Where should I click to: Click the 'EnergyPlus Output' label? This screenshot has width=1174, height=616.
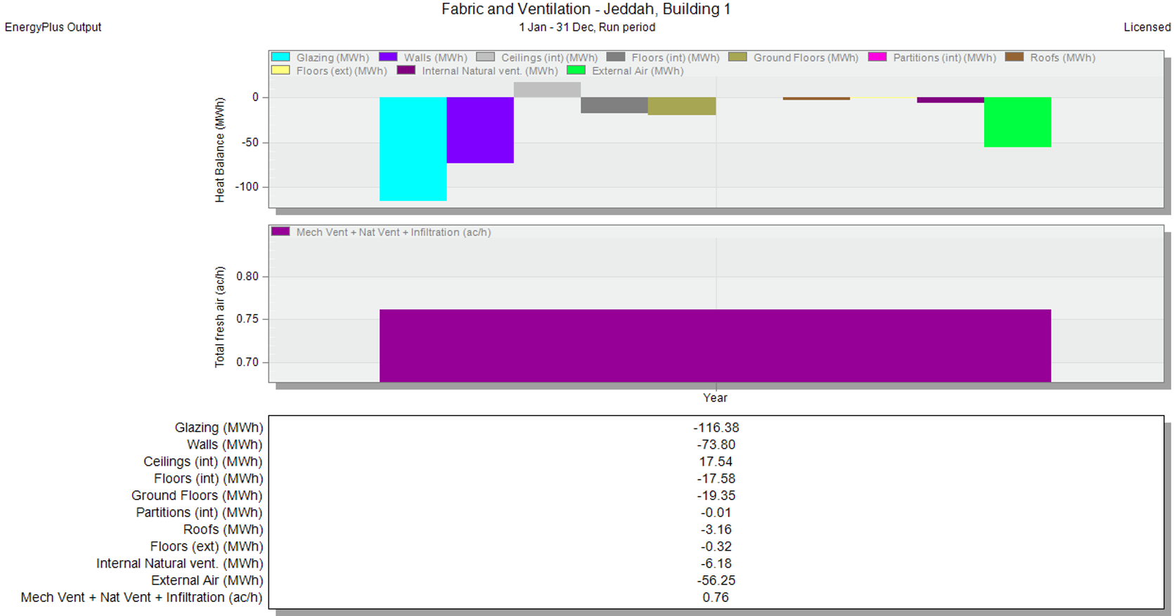point(53,27)
